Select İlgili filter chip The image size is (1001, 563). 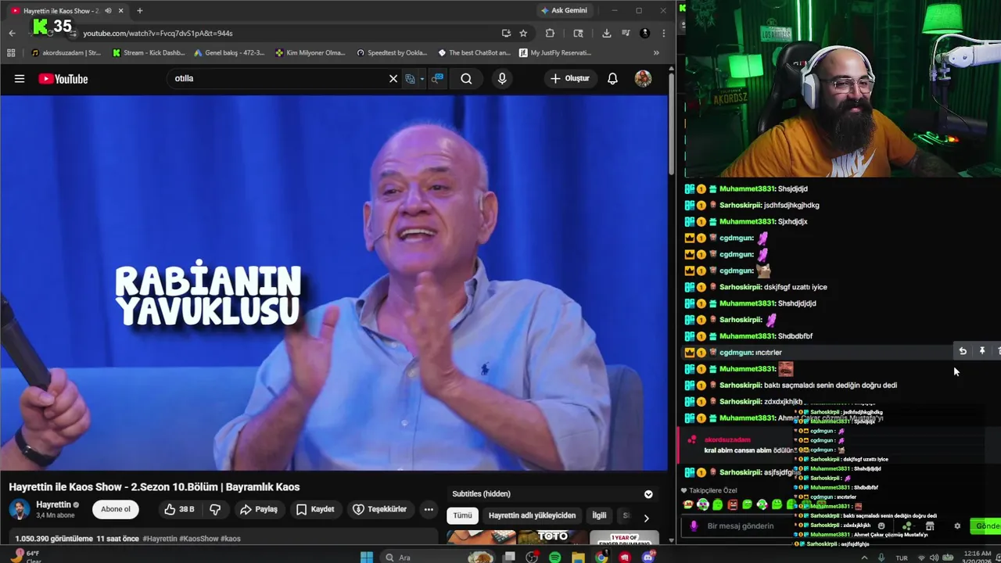point(599,515)
